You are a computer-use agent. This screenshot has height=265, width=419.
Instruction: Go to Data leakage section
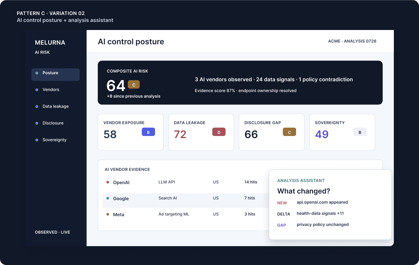(x=56, y=106)
